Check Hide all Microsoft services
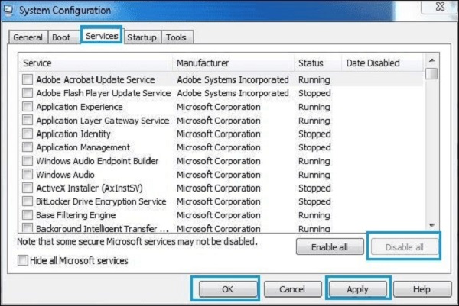459x306 pixels. [24, 261]
